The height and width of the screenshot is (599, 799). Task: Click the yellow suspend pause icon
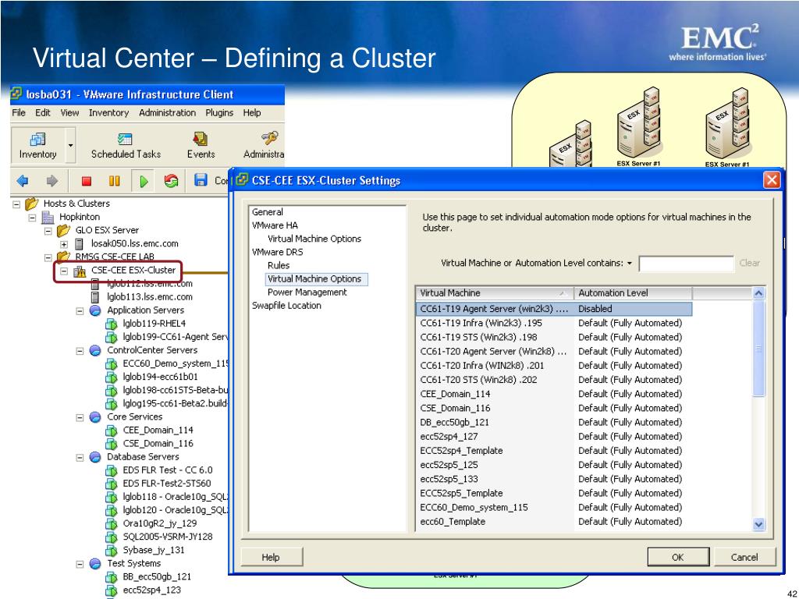(x=114, y=181)
